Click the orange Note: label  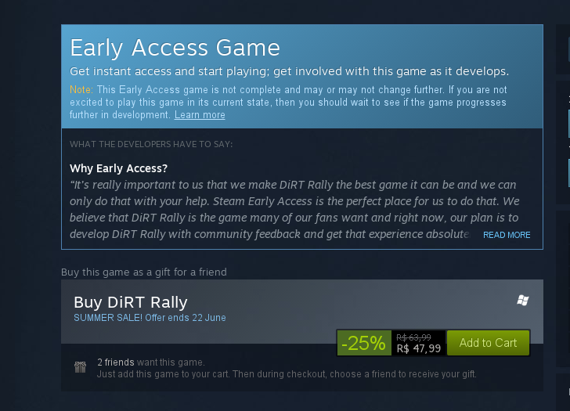tap(81, 89)
